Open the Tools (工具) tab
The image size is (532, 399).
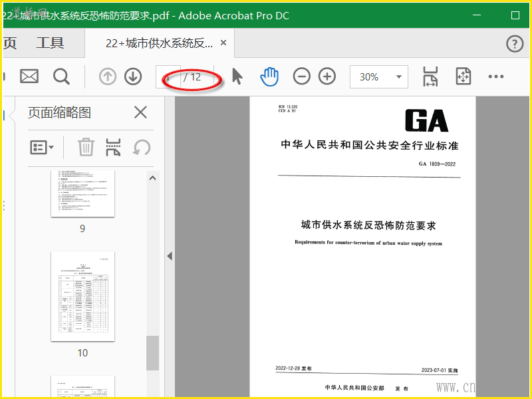(51, 43)
